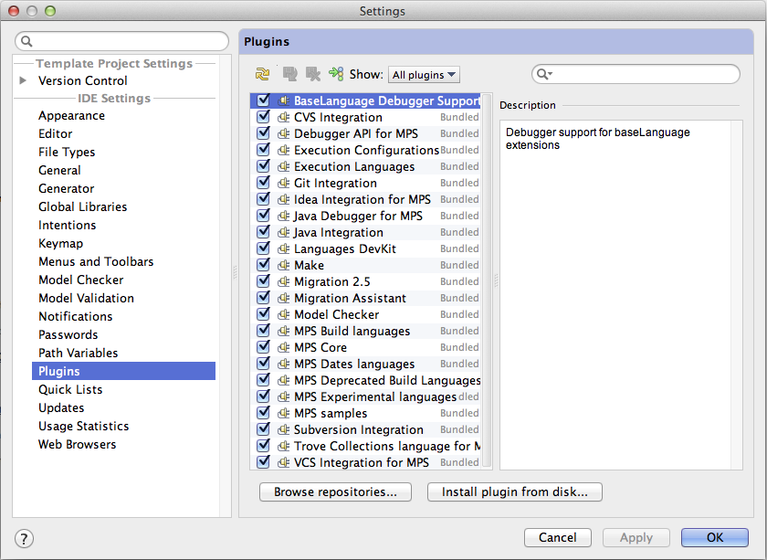Viewport: 767px width, 560px height.
Task: Click plugin icon beside Debugger API for MPS
Action: click(x=284, y=134)
